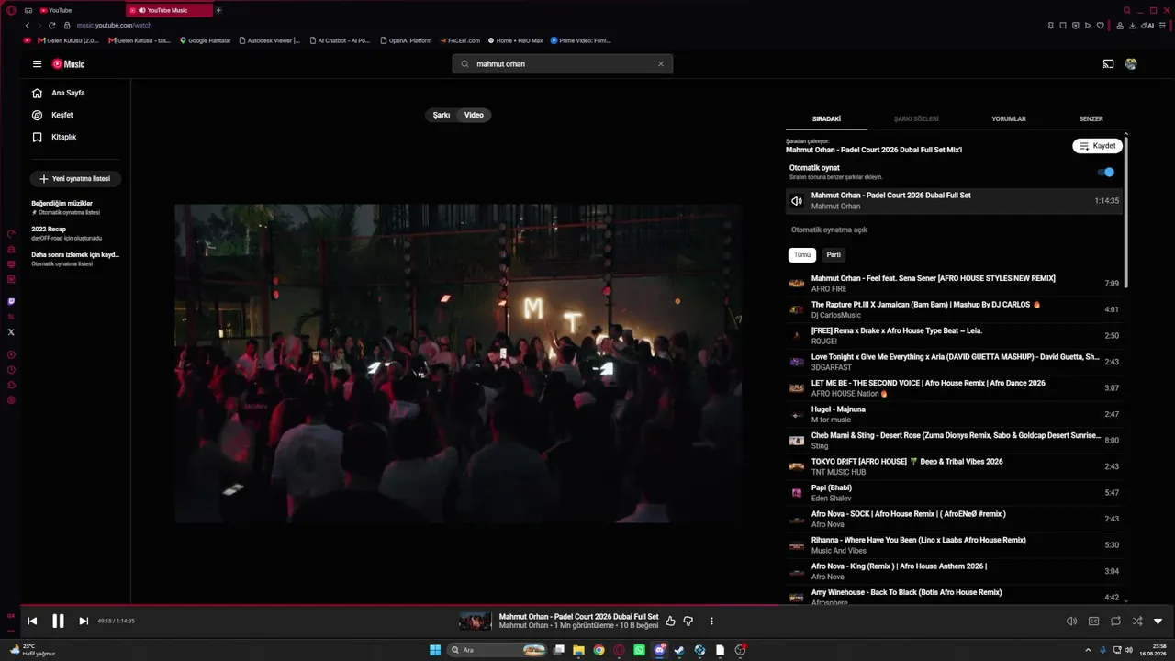Create a Yeni oynatma listesi
Image resolution: width=1175 pixels, height=661 pixels.
(x=75, y=179)
